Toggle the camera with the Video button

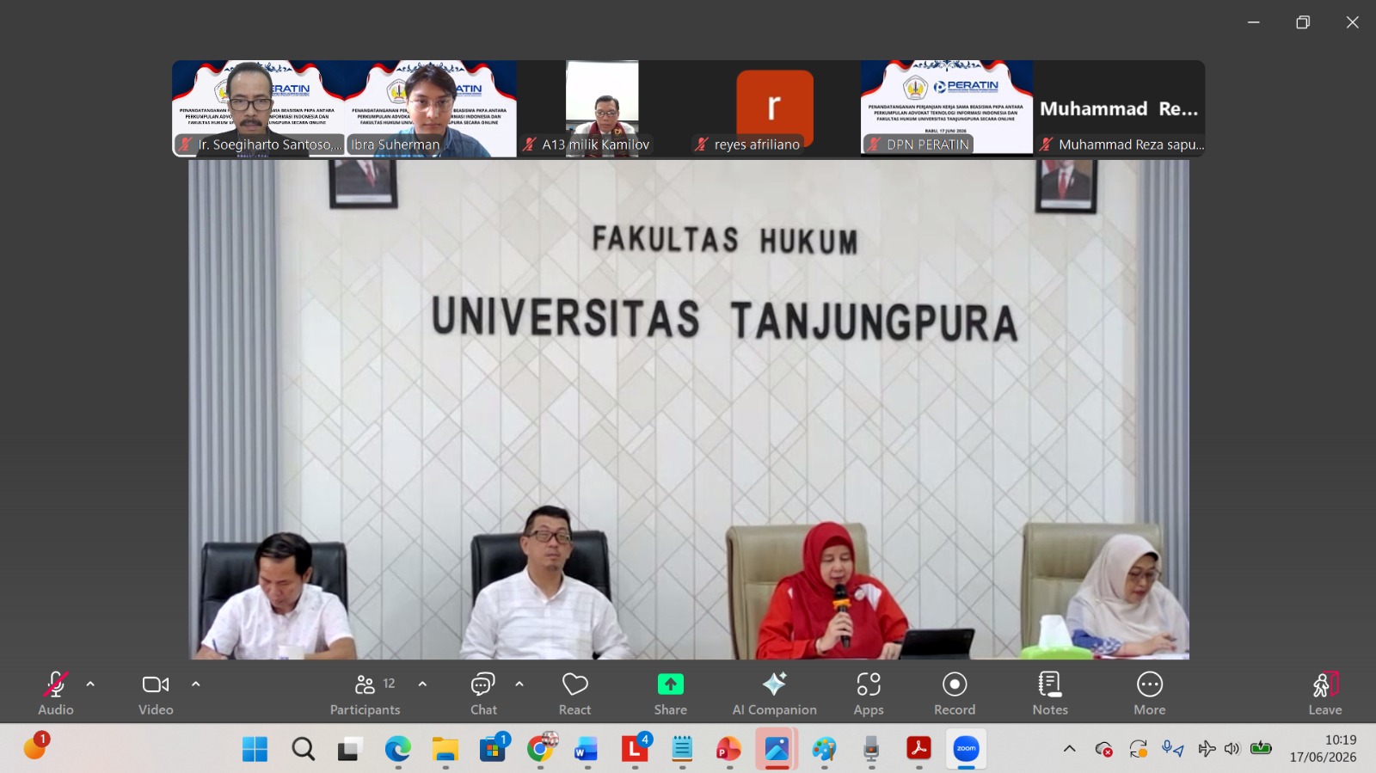click(x=156, y=693)
